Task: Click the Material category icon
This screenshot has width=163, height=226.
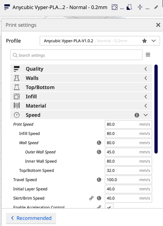Action: point(17,106)
